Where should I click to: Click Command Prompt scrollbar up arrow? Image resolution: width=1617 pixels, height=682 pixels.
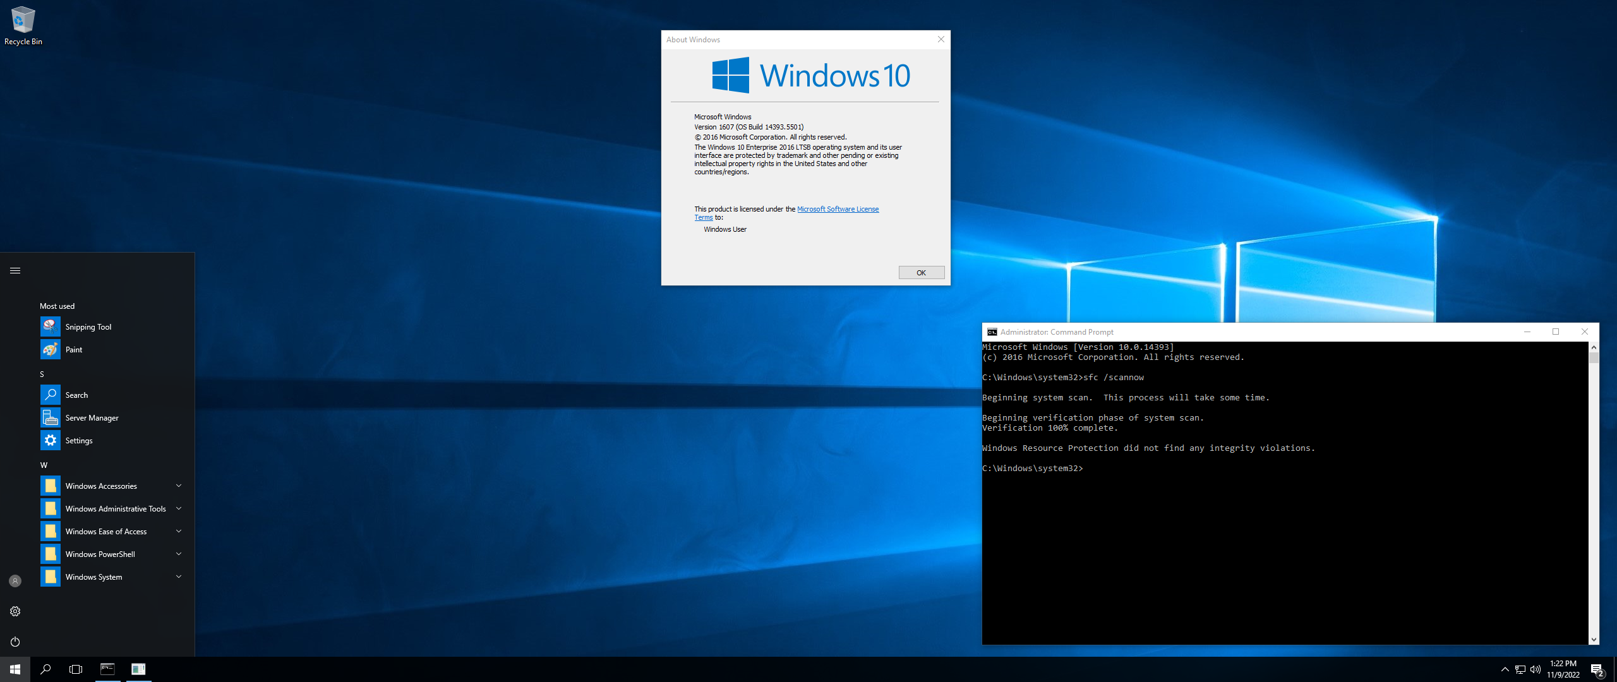click(1594, 347)
